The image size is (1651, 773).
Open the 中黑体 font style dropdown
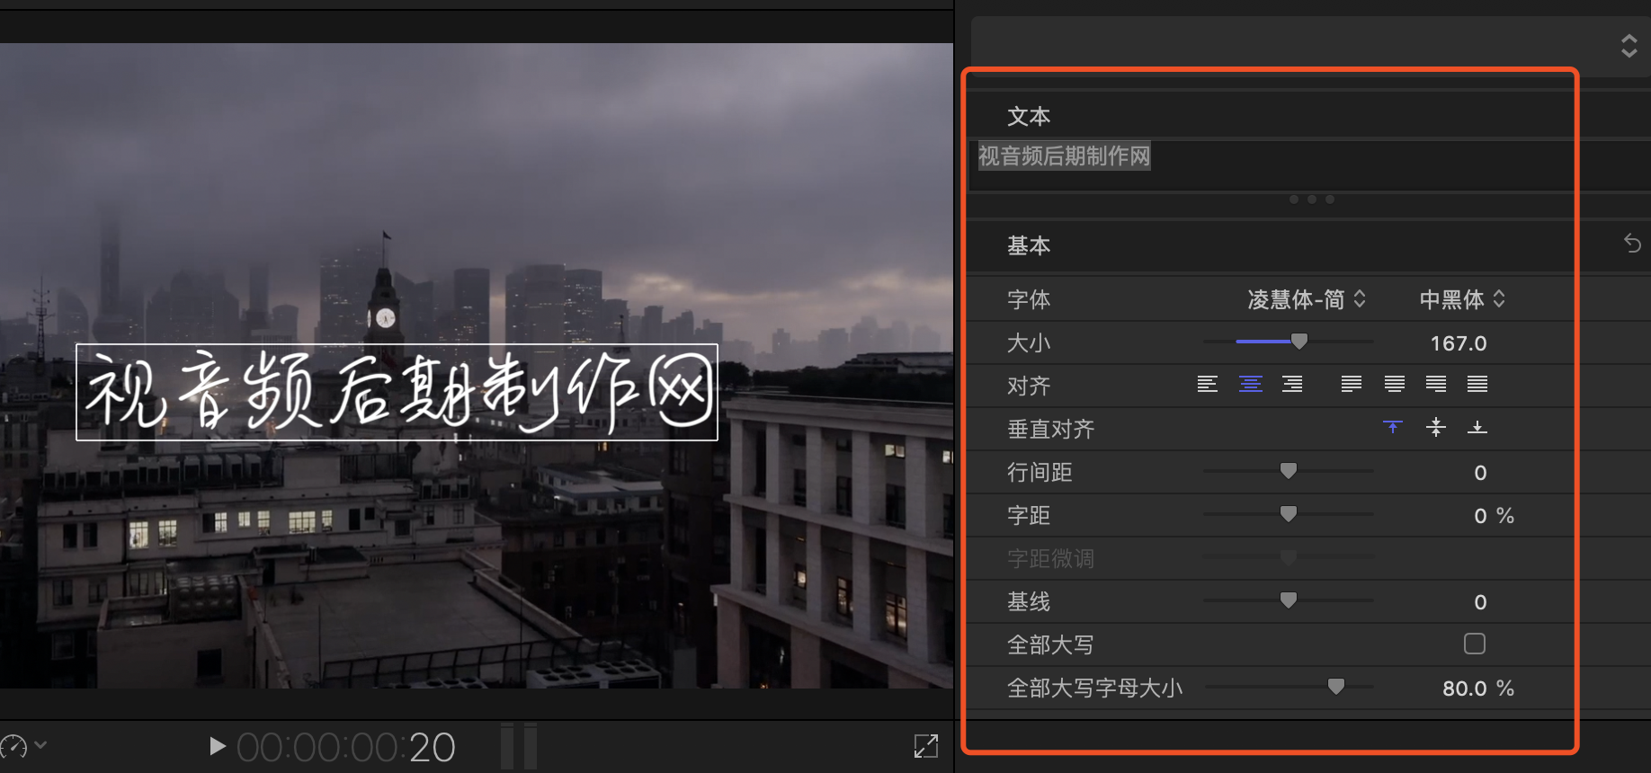click(x=1462, y=299)
